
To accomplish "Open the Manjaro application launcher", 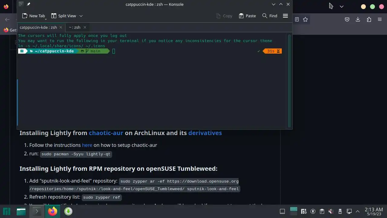I will pos(7,211).
